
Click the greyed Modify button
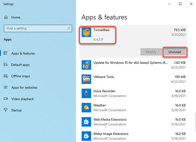[x=151, y=52]
